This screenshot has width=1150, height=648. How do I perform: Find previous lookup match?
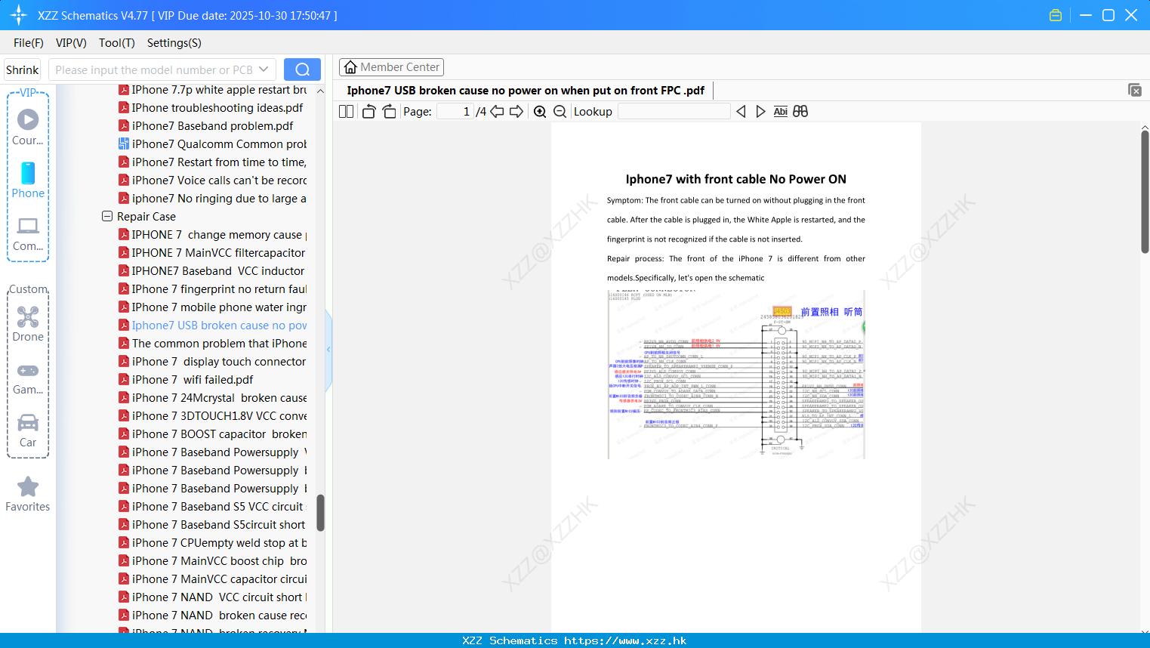click(741, 112)
